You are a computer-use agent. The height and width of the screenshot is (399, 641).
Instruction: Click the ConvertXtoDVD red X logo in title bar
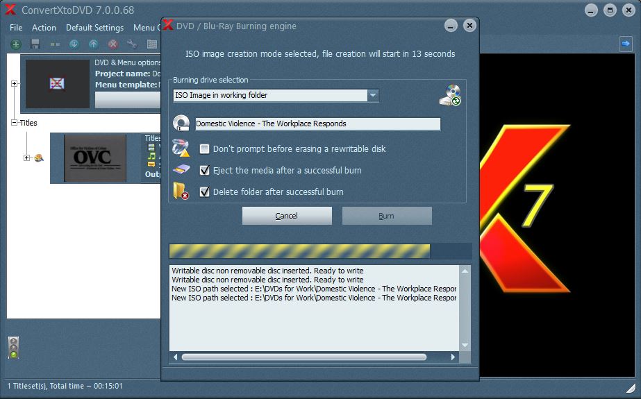point(10,10)
